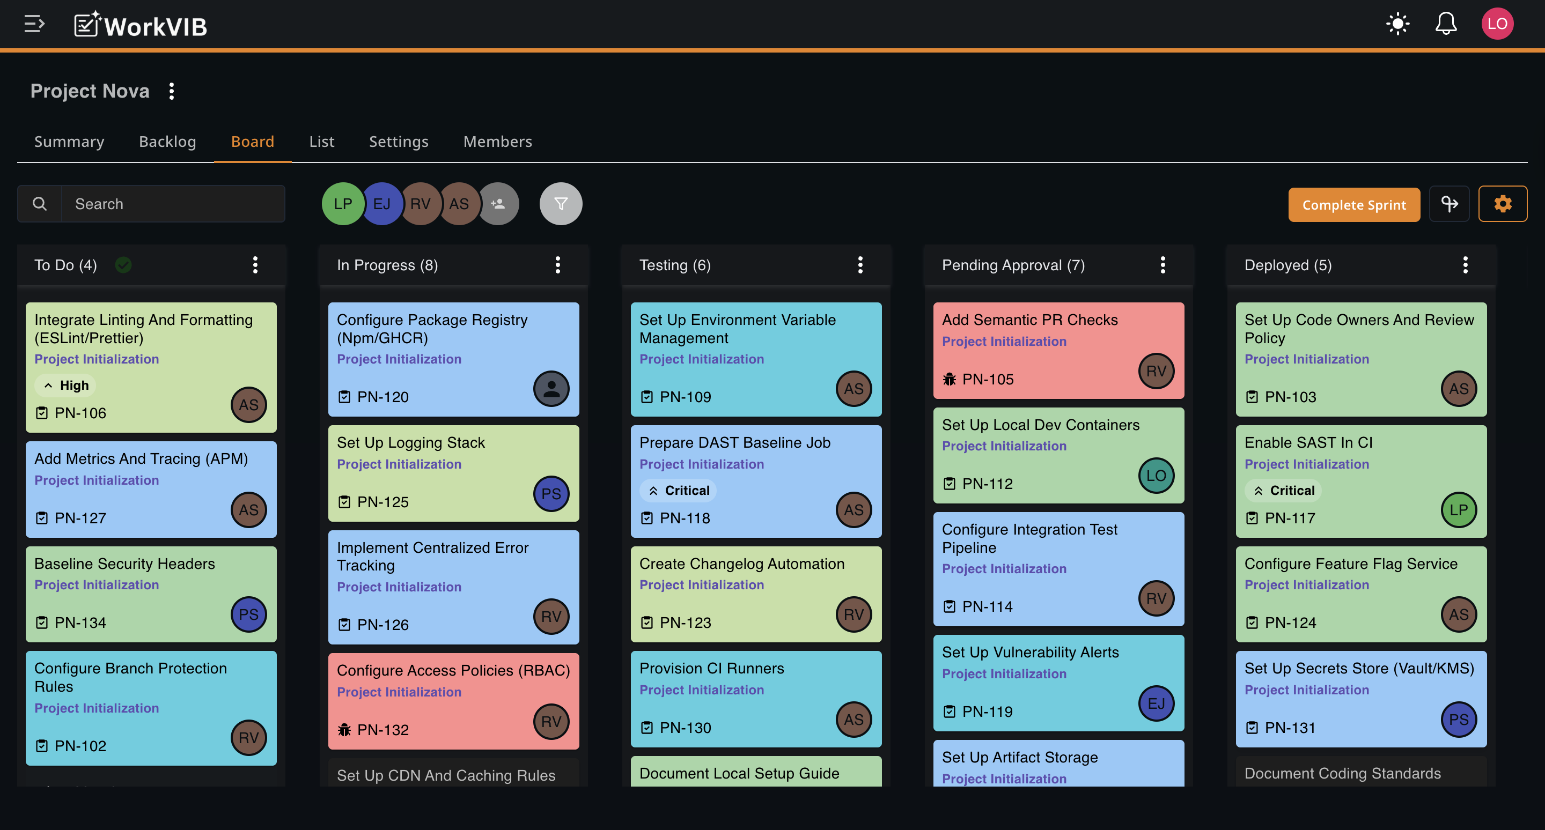
Task: Click the add member icon in the avatar row
Action: pyautogui.click(x=498, y=204)
